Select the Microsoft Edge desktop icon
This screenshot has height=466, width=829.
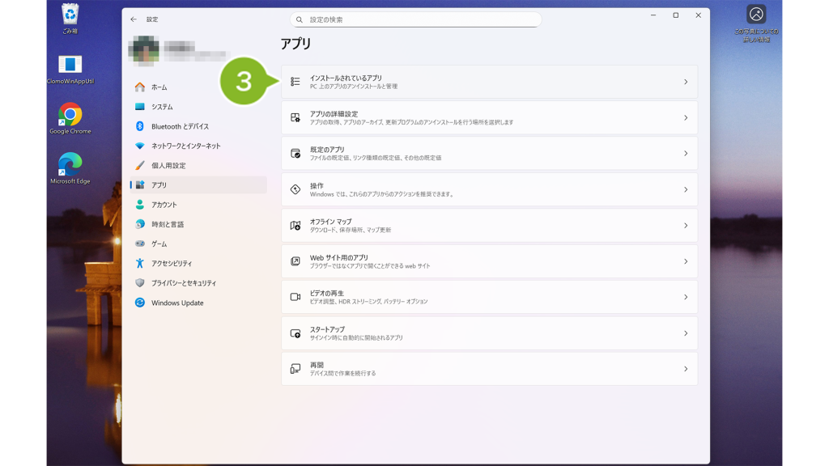(70, 168)
